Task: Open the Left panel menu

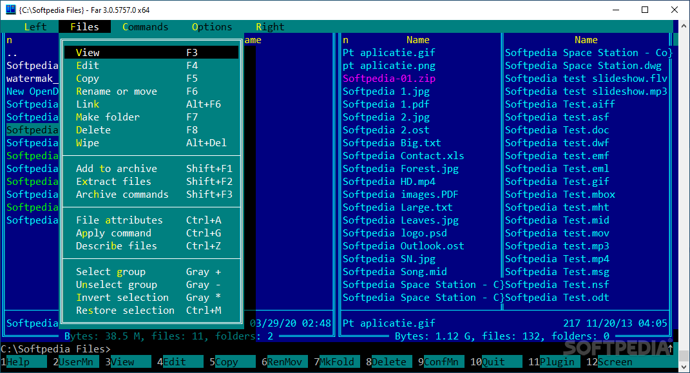Action: 35,27
